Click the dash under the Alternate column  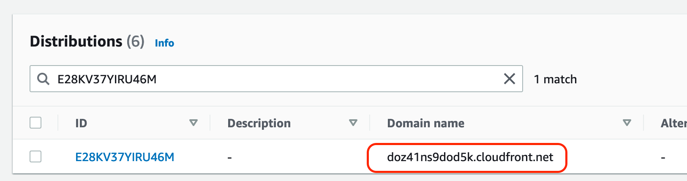[663, 158]
